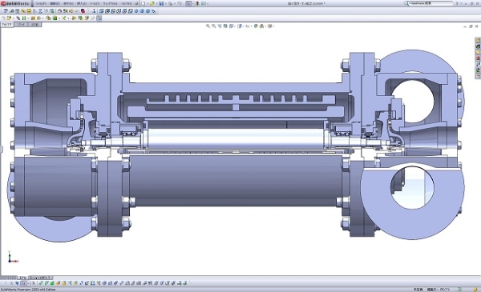Switch to the Motion Study tab at the bottom
Image resolution: width=481 pixels, height=292 pixels.
[x=40, y=278]
